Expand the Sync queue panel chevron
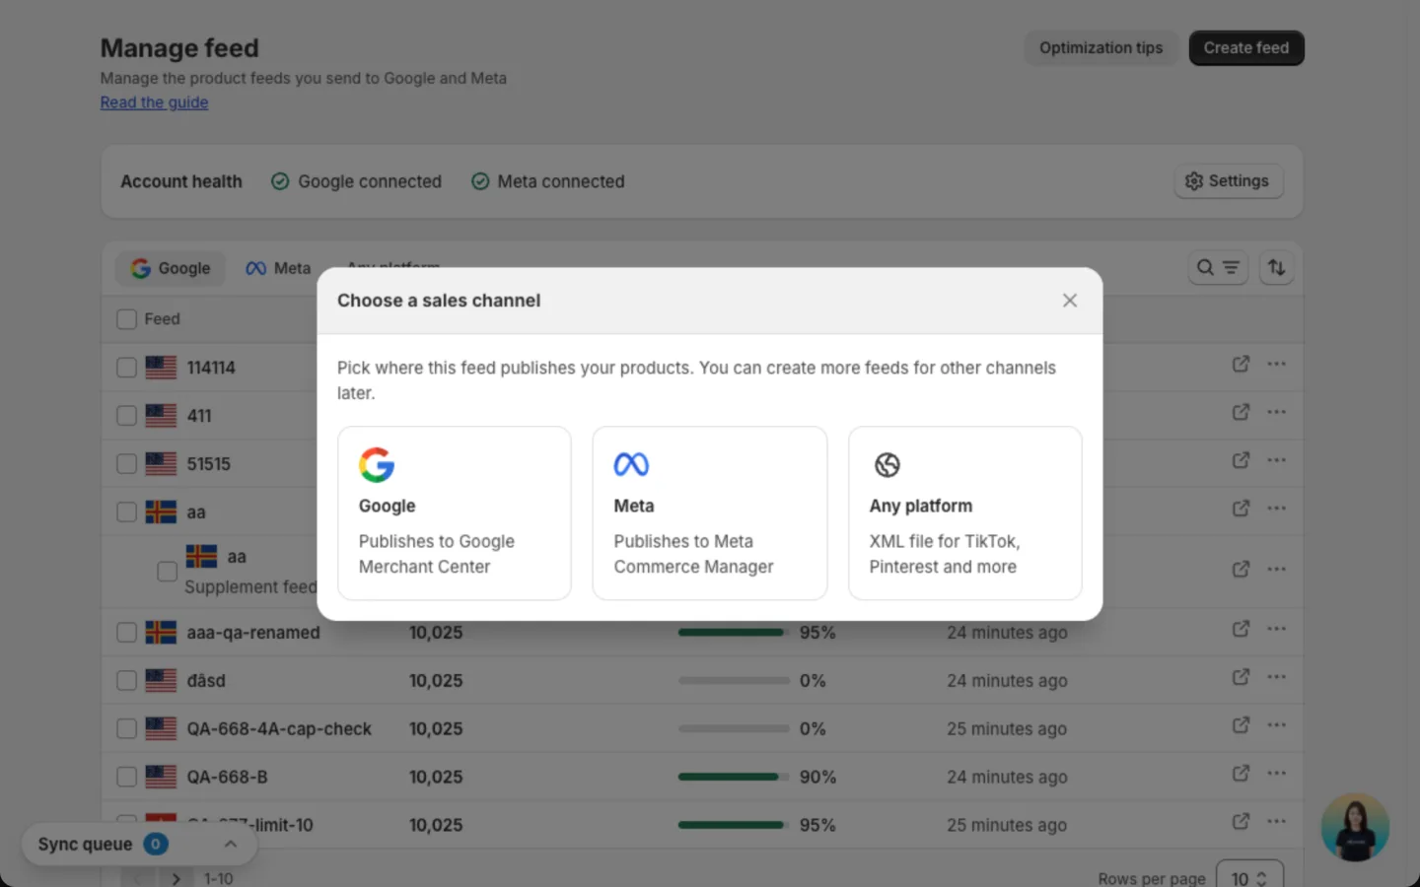Image resolution: width=1420 pixels, height=887 pixels. [x=230, y=845]
